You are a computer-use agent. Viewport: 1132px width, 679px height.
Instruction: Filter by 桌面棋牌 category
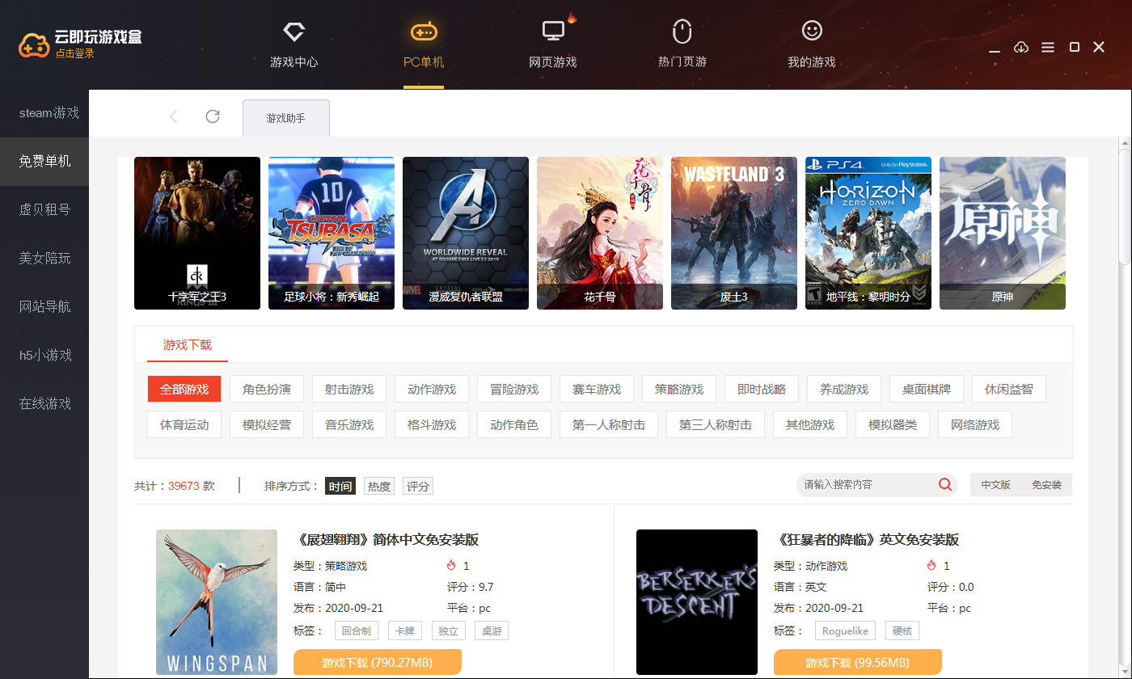[927, 389]
